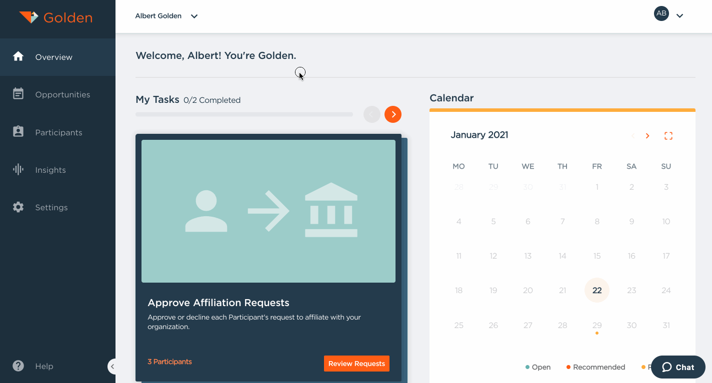Open the 3 Participants link

pos(169,362)
